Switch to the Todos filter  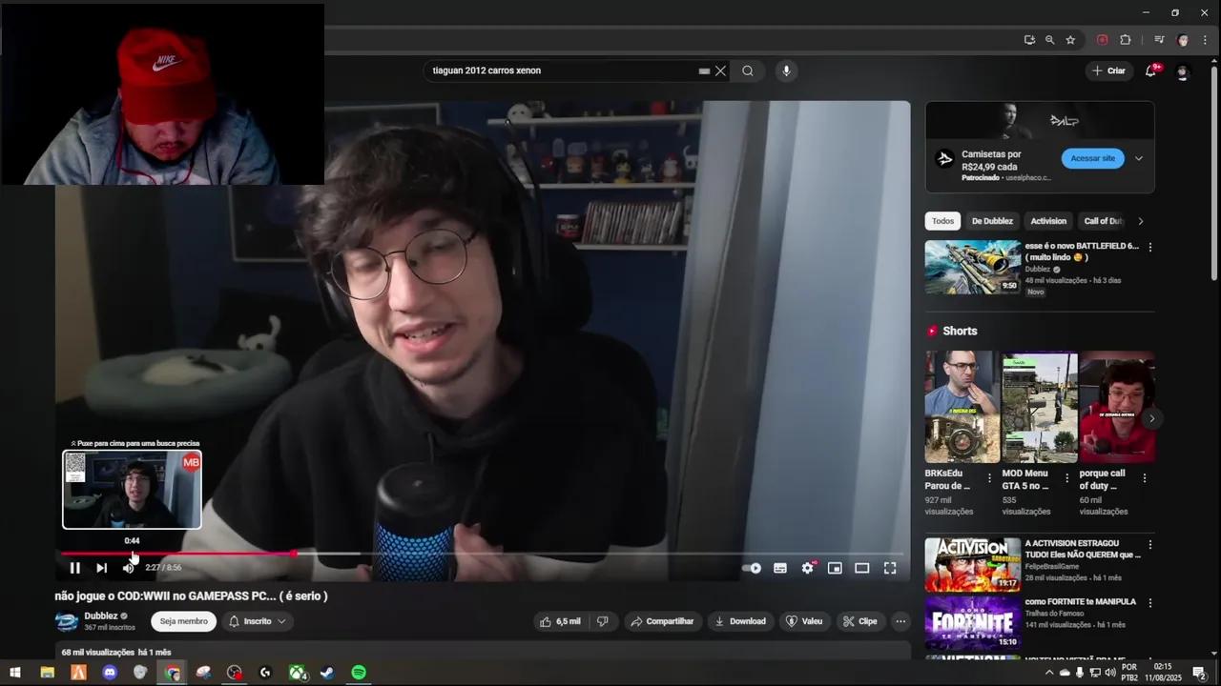pos(942,220)
